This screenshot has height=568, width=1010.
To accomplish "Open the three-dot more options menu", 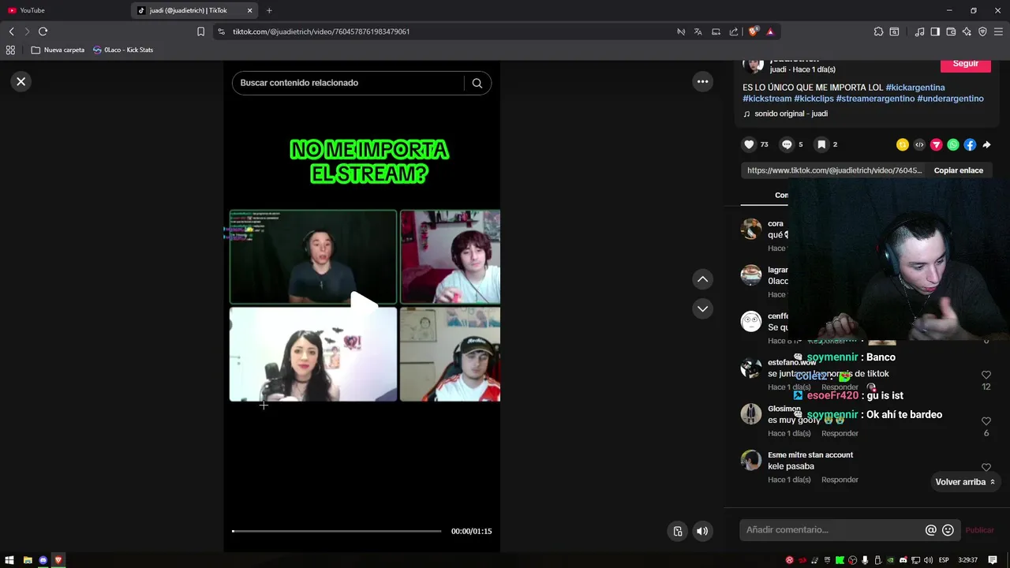I will point(702,81).
